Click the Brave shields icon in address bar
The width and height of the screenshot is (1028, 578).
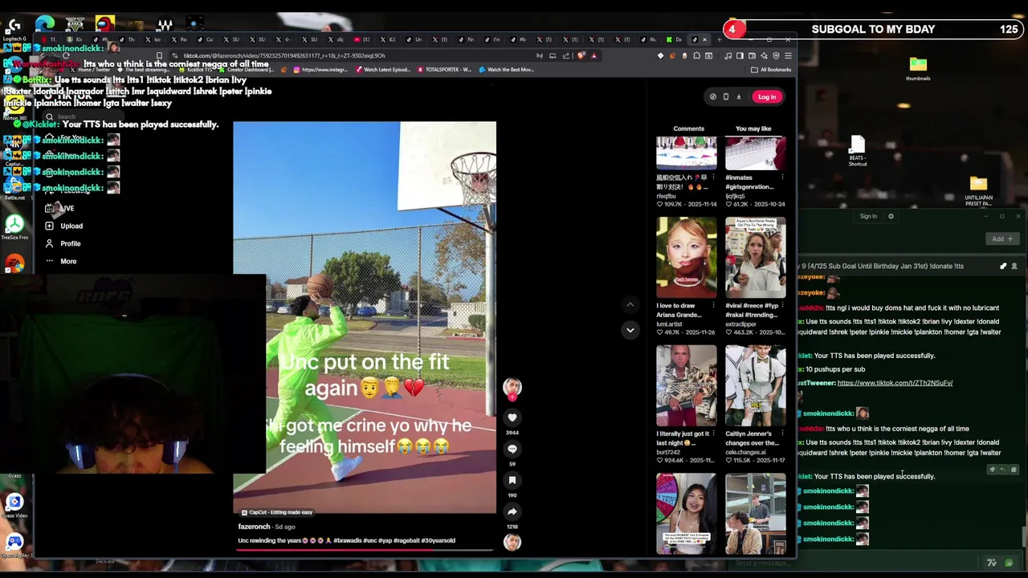[x=581, y=55]
